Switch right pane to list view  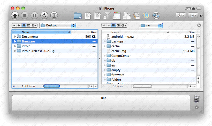(113, 25)
